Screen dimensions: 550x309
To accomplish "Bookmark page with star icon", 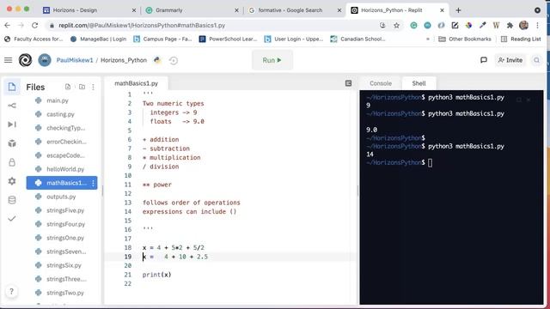I will pyautogui.click(x=396, y=25).
